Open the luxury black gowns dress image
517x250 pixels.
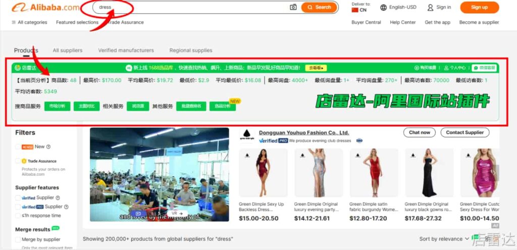point(429,173)
